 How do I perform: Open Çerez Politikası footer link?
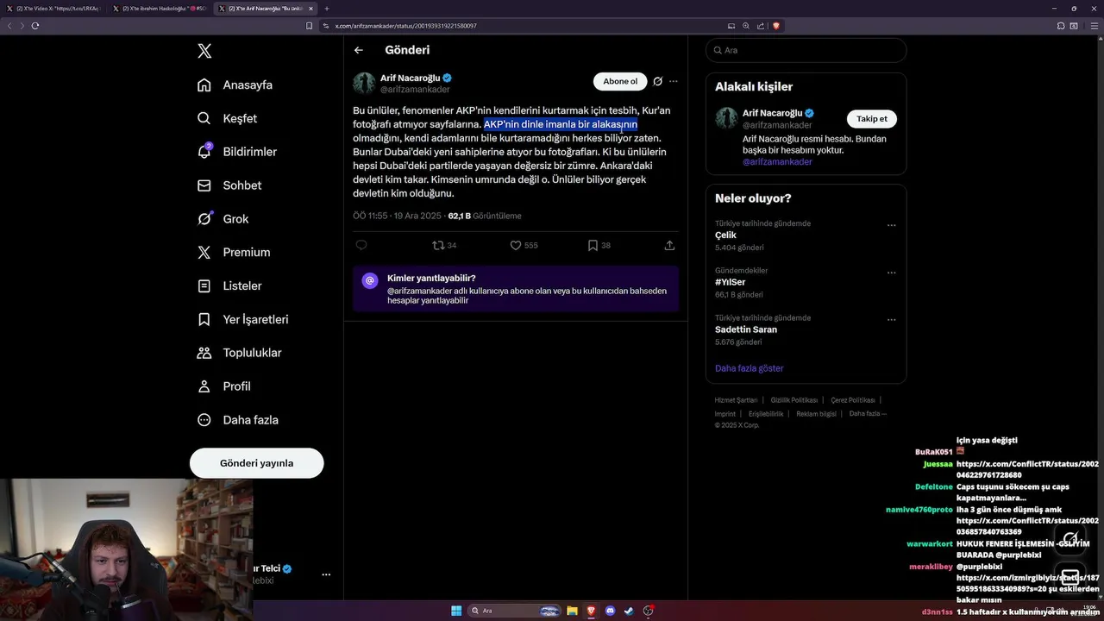pos(853,400)
